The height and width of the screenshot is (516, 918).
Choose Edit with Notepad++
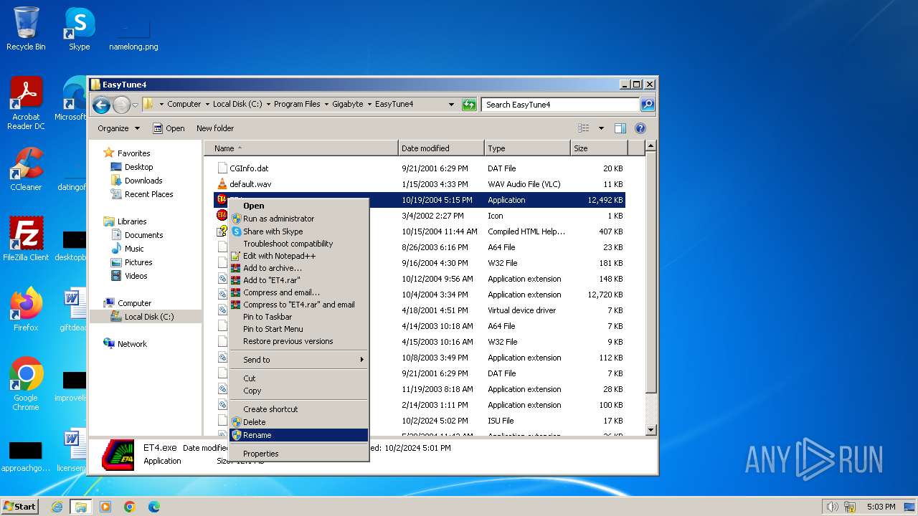pyautogui.click(x=298, y=256)
